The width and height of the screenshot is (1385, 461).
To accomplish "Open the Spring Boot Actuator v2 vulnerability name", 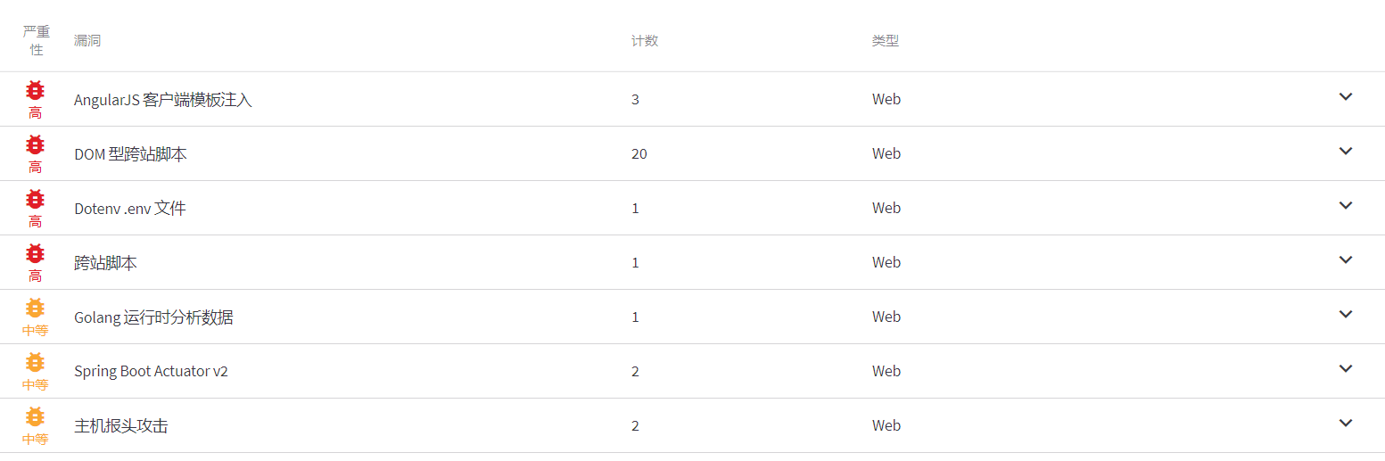I will coord(151,371).
